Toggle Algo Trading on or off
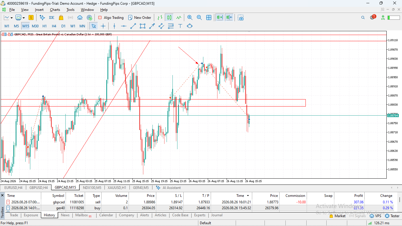This screenshot has width=402, height=226. coord(111,18)
